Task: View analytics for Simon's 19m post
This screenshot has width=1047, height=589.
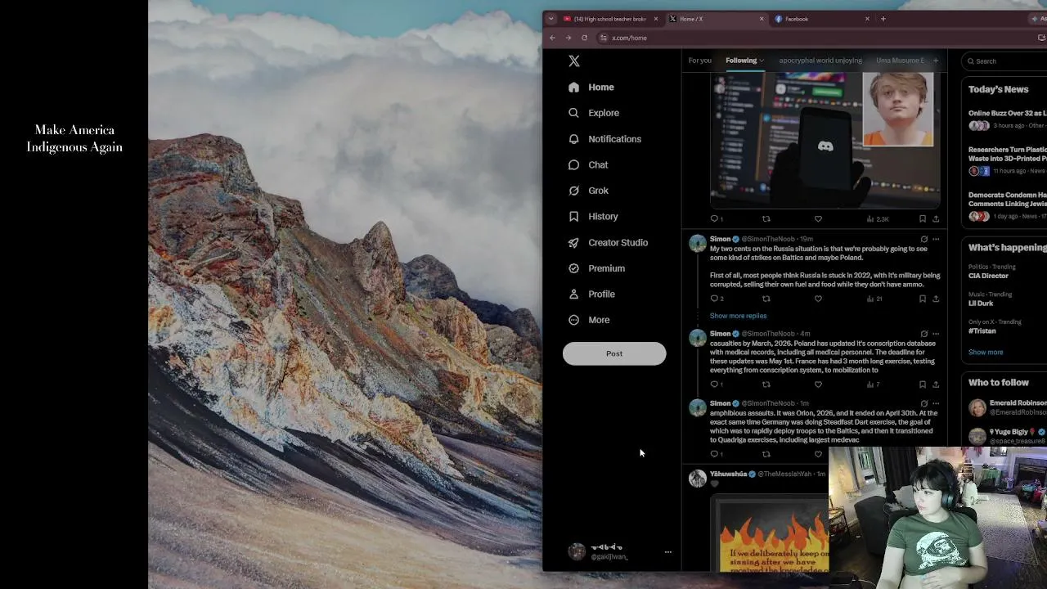Action: (x=874, y=299)
